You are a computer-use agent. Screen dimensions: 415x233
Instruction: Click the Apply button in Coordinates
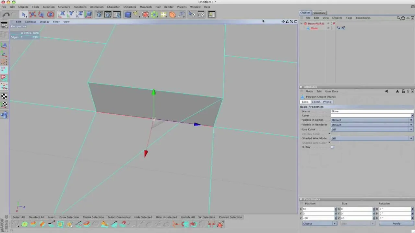397,224
